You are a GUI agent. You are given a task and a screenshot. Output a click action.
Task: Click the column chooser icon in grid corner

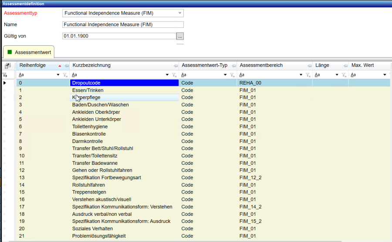pyautogui.click(x=7, y=66)
